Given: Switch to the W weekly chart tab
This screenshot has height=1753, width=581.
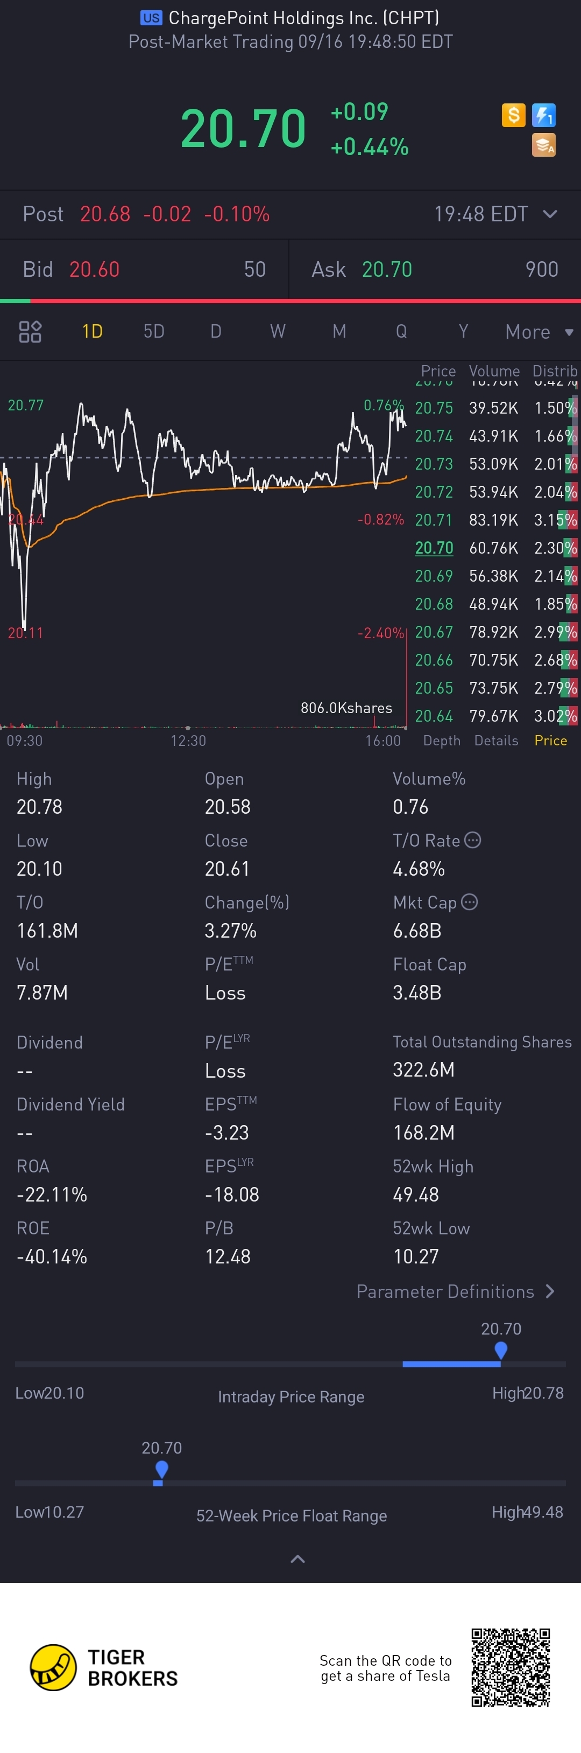Looking at the screenshot, I should (277, 331).
